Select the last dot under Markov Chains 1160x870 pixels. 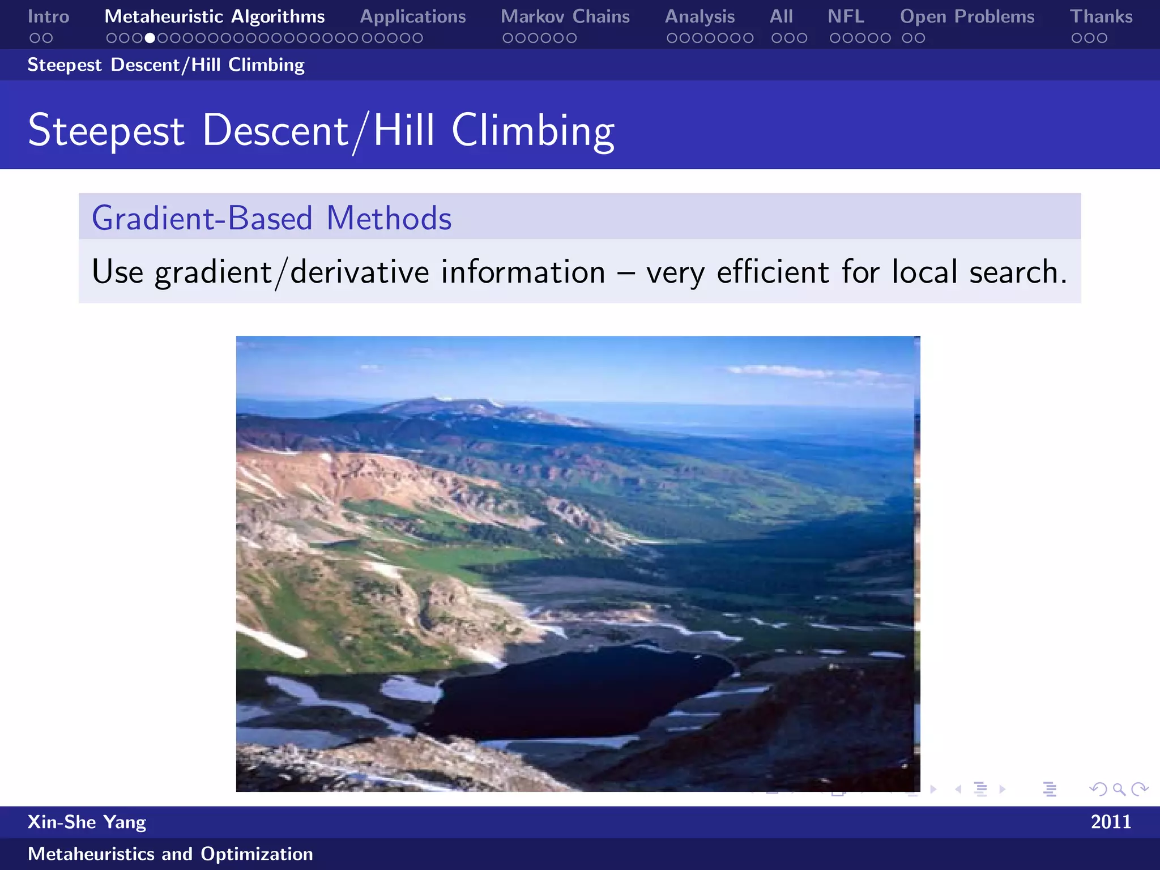(572, 38)
